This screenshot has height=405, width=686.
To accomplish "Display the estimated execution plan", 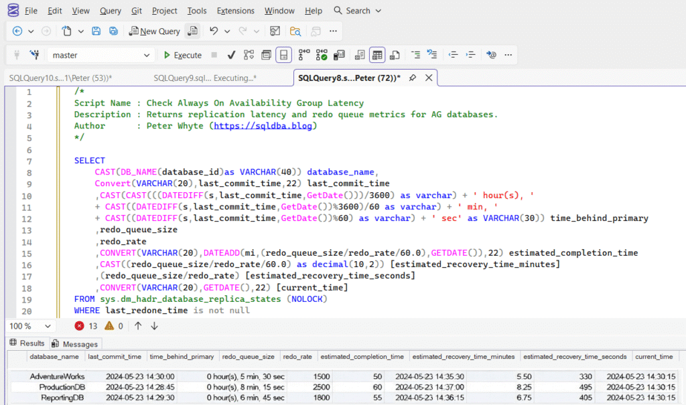I will tap(249, 55).
